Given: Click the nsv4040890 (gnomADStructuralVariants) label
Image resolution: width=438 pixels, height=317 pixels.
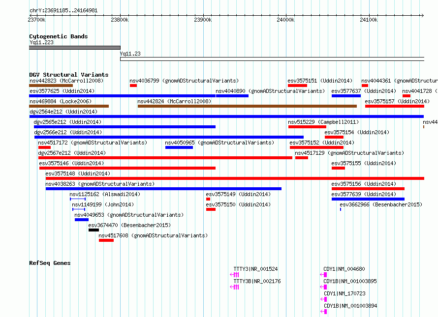Looking at the screenshot, I should tap(270, 91).
